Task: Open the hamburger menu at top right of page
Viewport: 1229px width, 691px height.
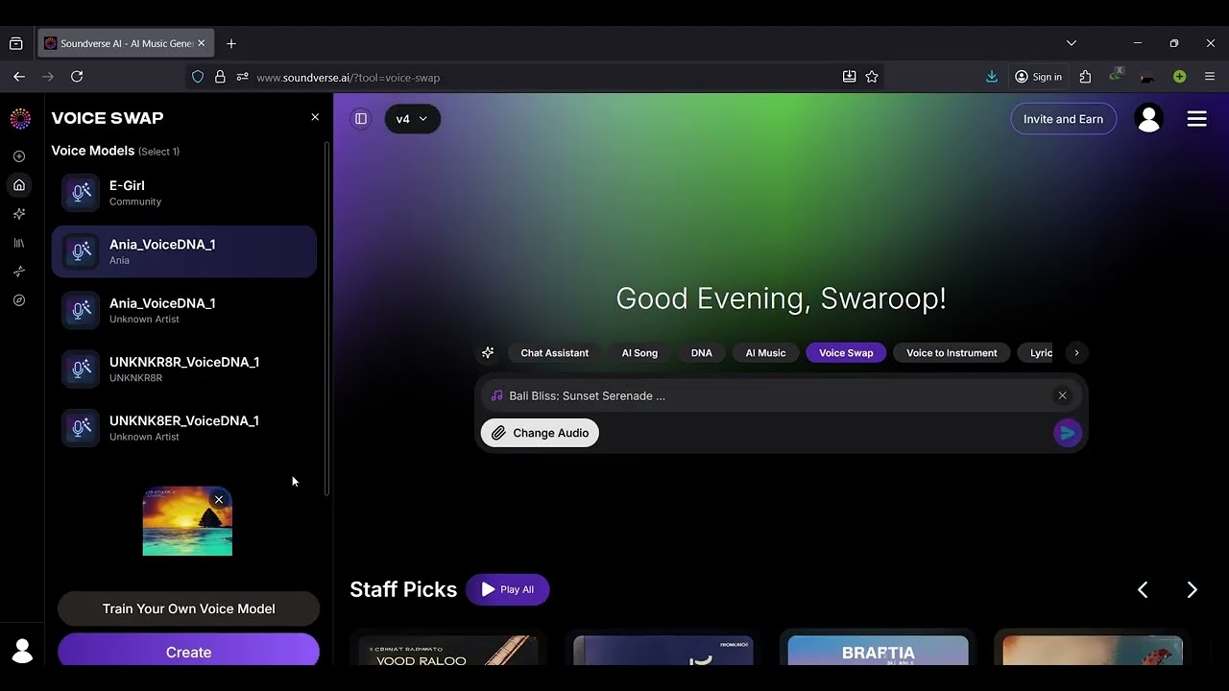Action: 1196,119
